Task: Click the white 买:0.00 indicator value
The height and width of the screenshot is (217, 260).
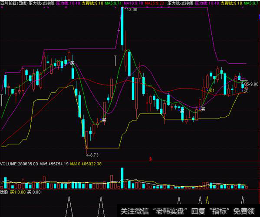Action: click(34, 192)
